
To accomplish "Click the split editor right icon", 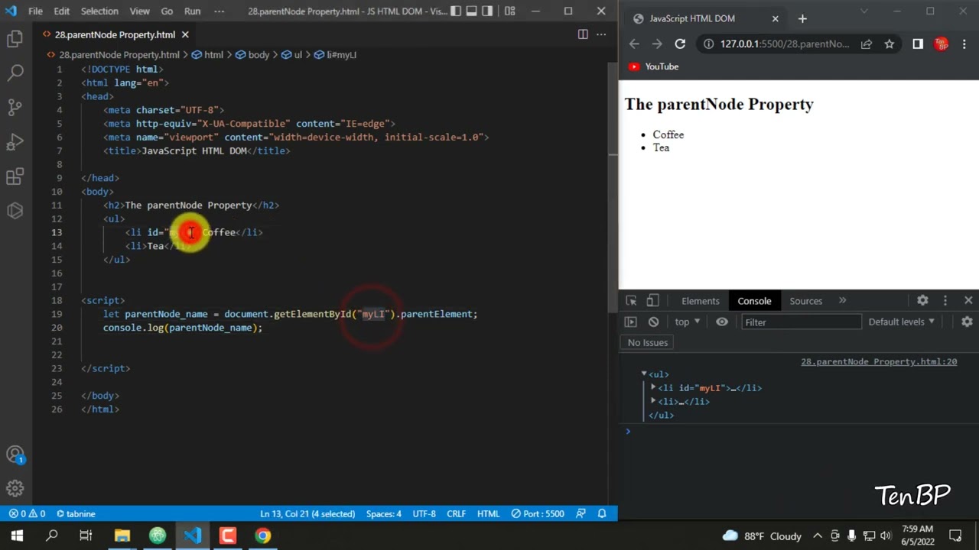I will pyautogui.click(x=583, y=34).
